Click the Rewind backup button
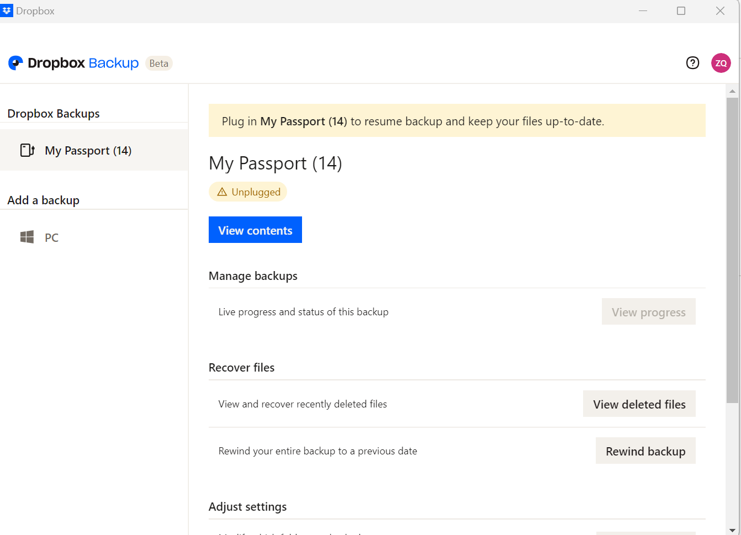This screenshot has height=535, width=741. [x=645, y=451]
